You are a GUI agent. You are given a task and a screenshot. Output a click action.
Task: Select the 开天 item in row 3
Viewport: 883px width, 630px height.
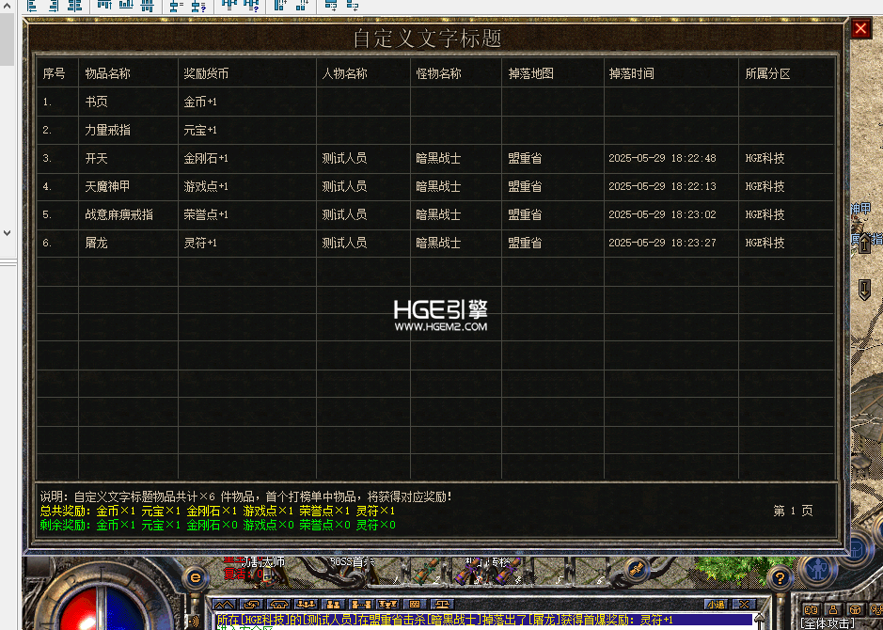pos(96,158)
